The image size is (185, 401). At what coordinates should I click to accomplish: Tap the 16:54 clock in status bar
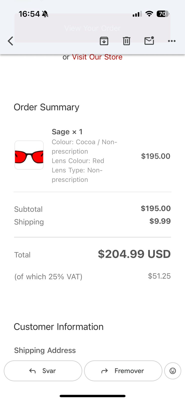click(x=29, y=14)
